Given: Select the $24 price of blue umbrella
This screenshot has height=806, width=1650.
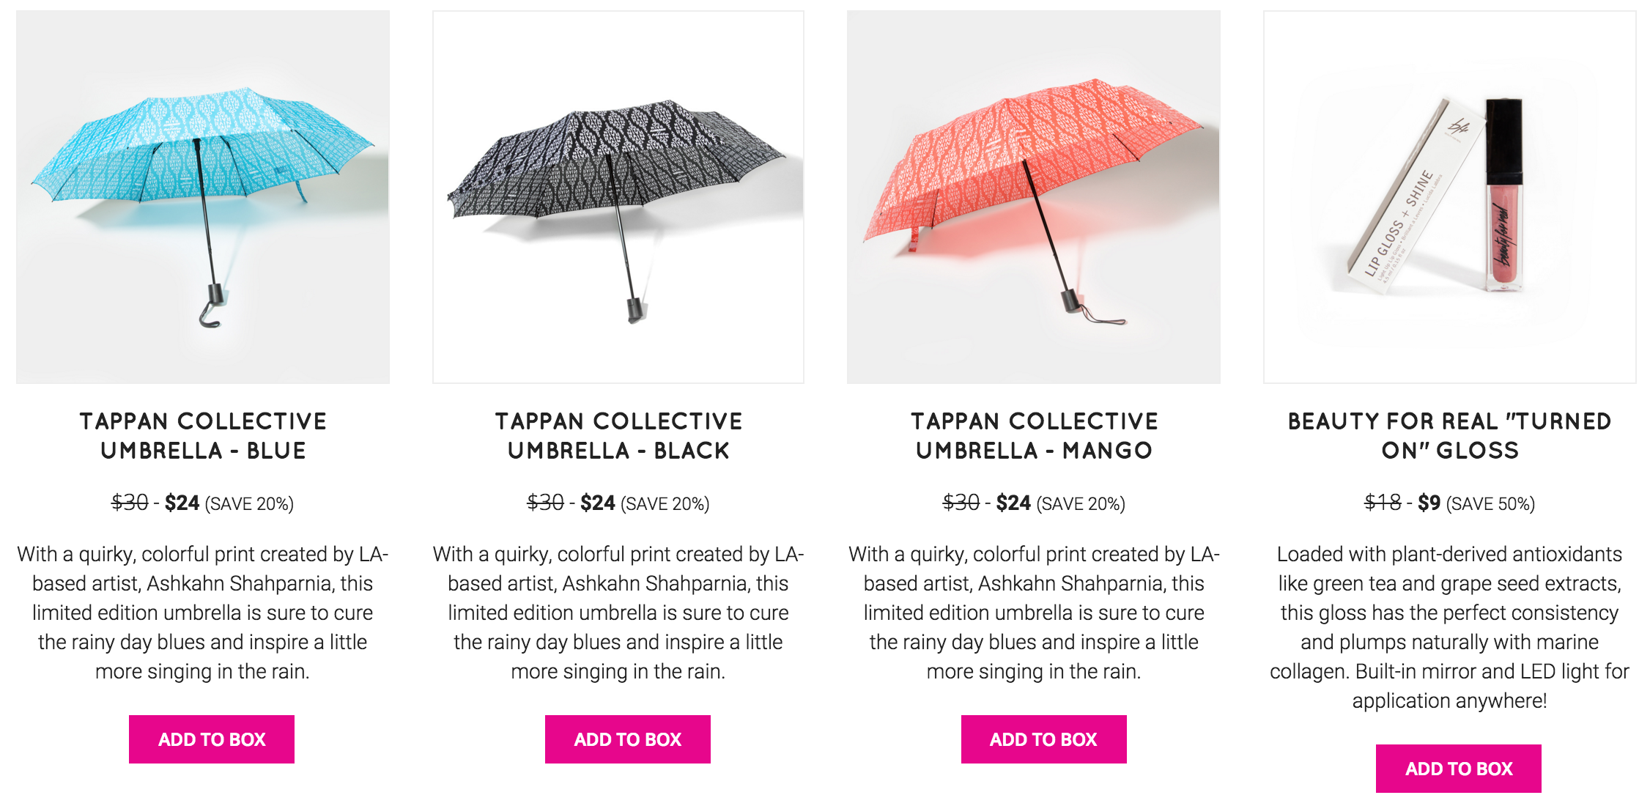Looking at the screenshot, I should coord(182,503).
